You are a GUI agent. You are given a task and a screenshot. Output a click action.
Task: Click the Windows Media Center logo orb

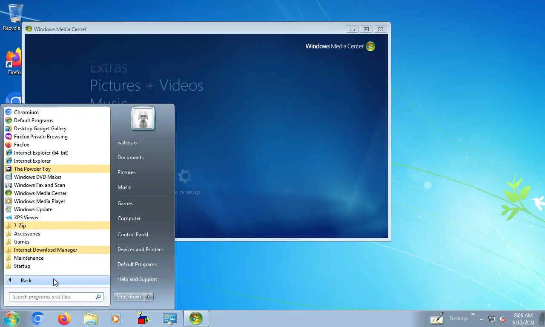tap(370, 46)
